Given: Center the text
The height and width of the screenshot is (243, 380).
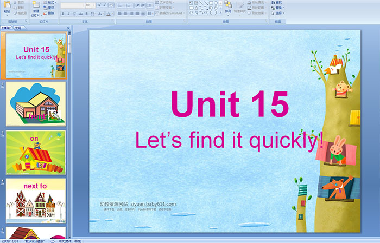Looking at the screenshot, I should coord(125,14).
